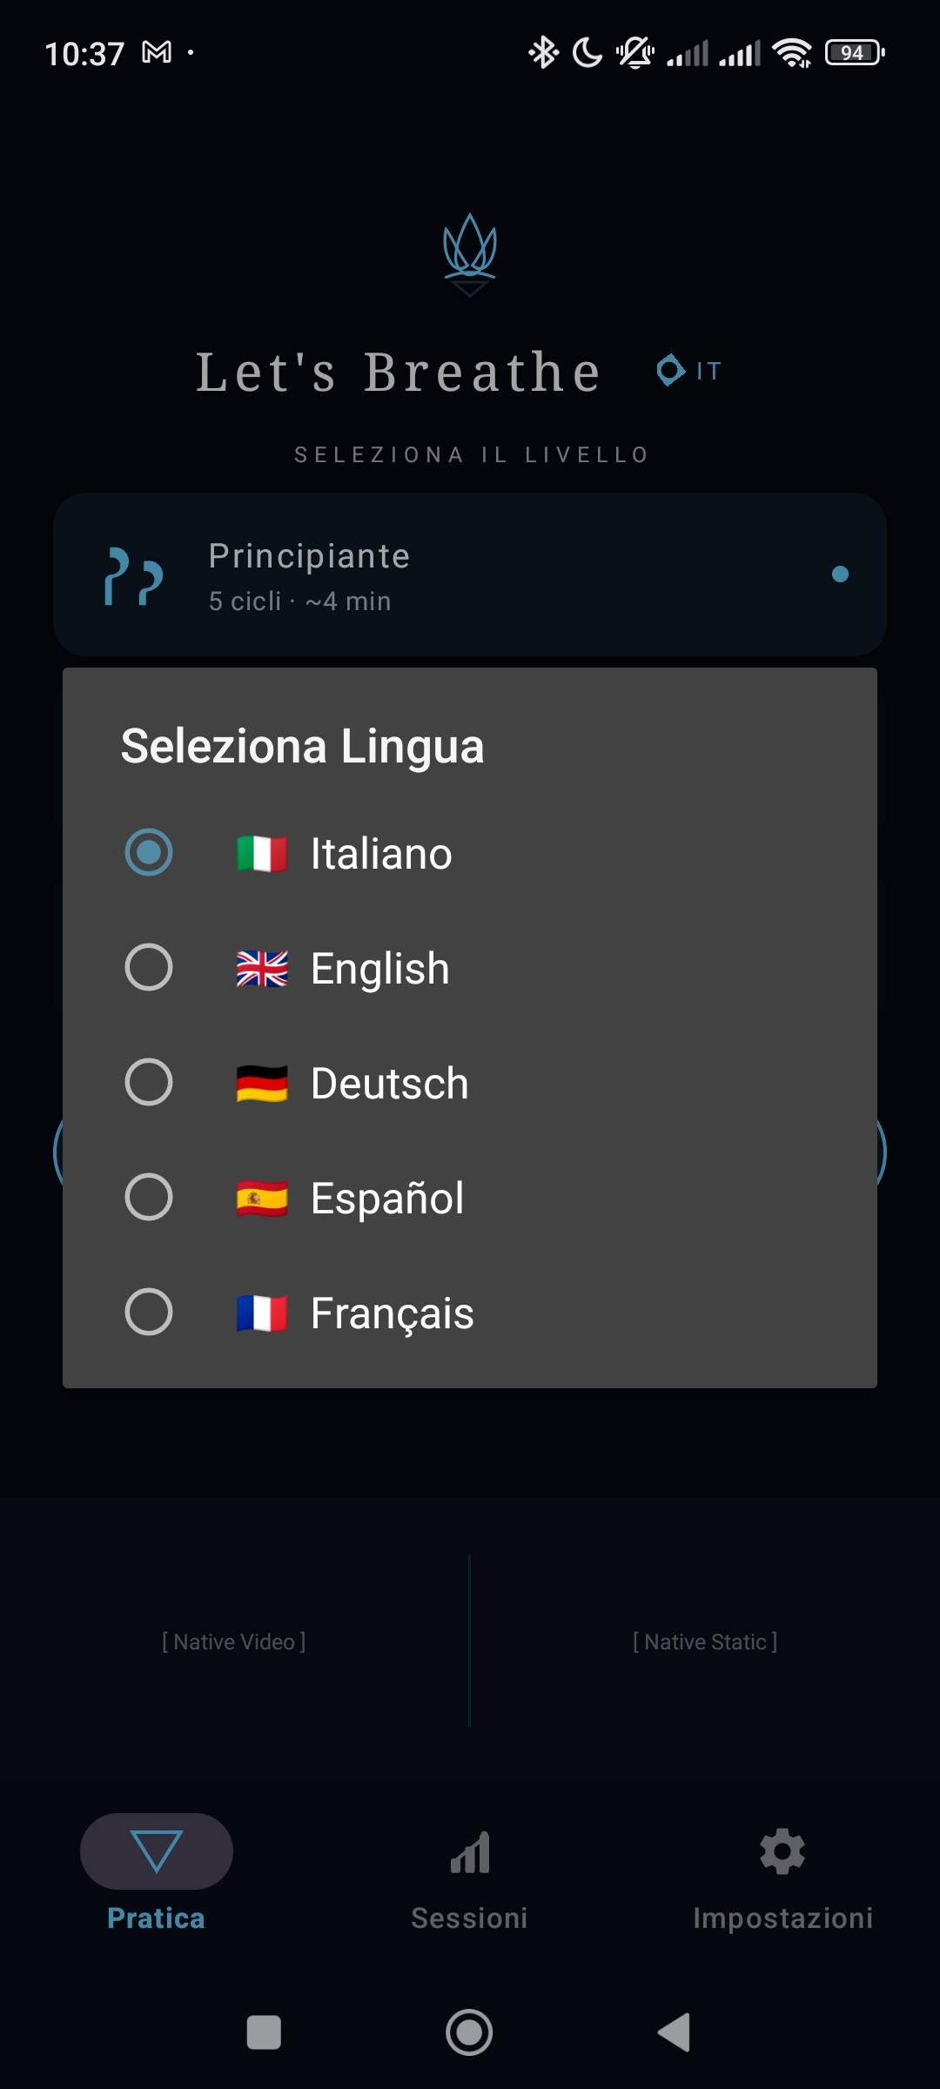This screenshot has width=940, height=2089.
Task: Tap the lotus logo icon
Action: (x=470, y=254)
